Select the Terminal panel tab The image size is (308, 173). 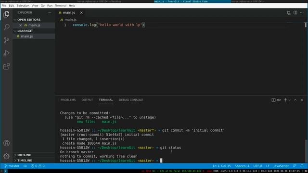pos(106,100)
